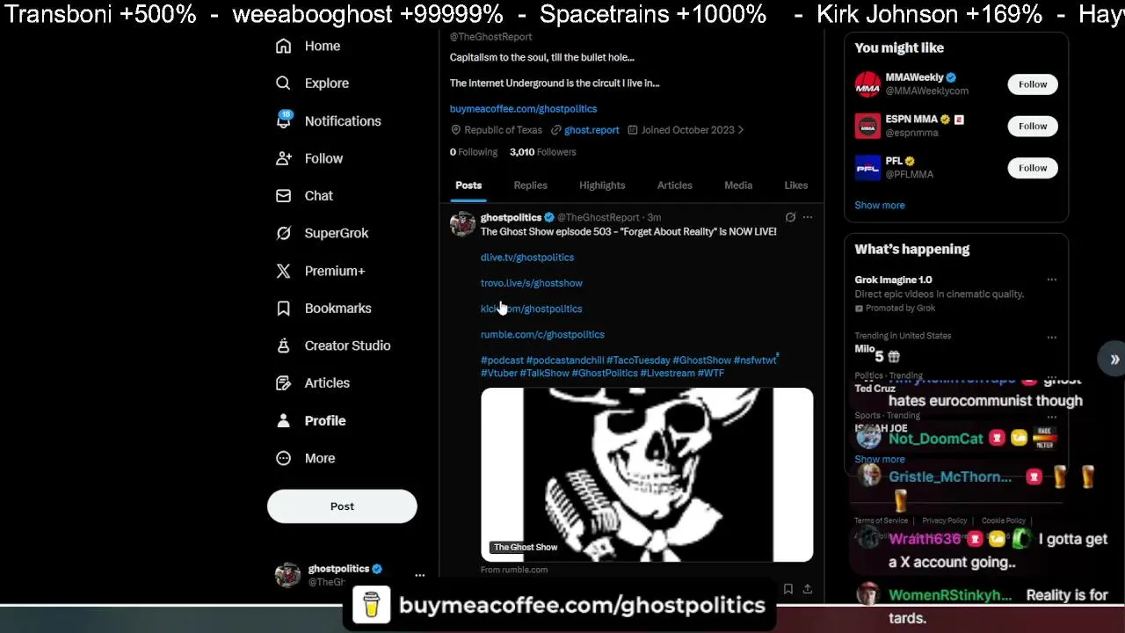Click Privacy Policy footer link
This screenshot has height=633, width=1125.
point(945,520)
